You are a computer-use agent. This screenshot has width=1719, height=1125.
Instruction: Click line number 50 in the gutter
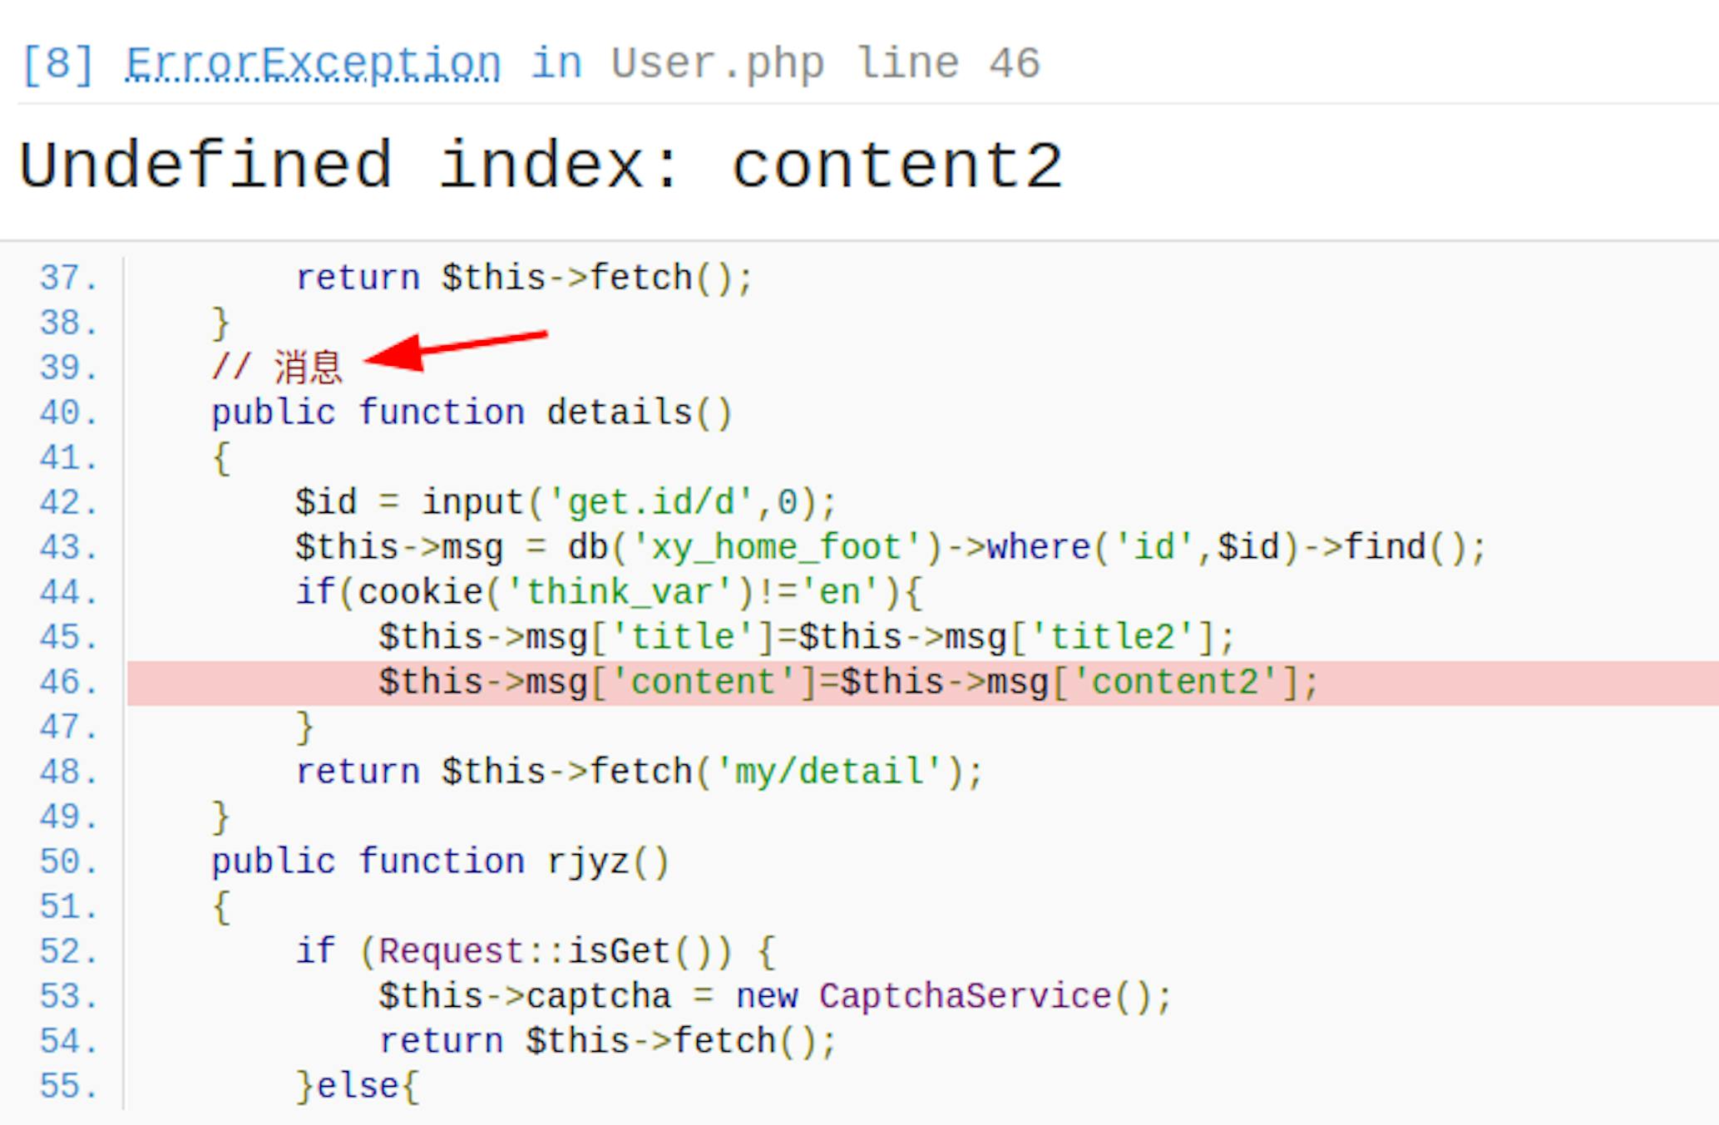(x=69, y=862)
